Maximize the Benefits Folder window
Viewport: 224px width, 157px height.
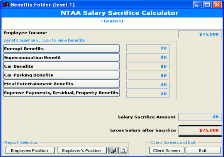207,5
